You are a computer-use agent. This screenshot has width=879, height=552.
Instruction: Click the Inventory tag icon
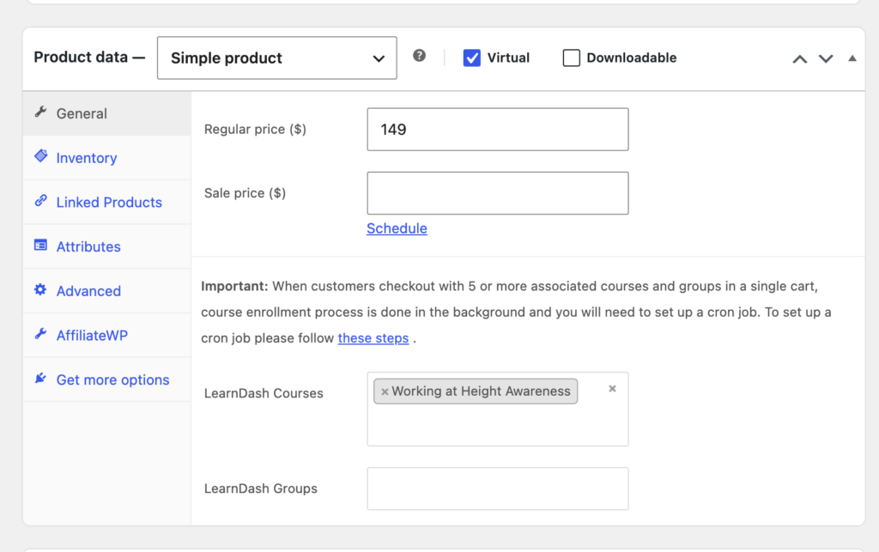pyautogui.click(x=40, y=155)
